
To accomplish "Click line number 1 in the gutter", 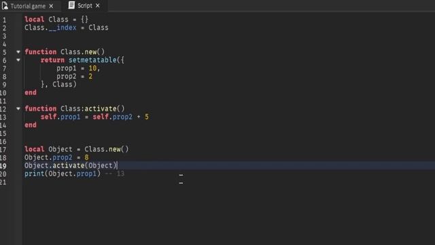I will coord(4,20).
